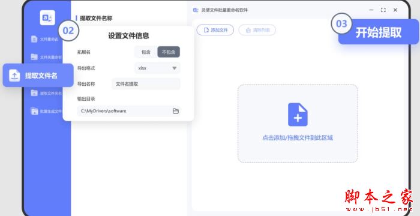This screenshot has height=216, width=420.
Task: Open the 文件夹重命名 sidebar section
Action: pos(46,57)
